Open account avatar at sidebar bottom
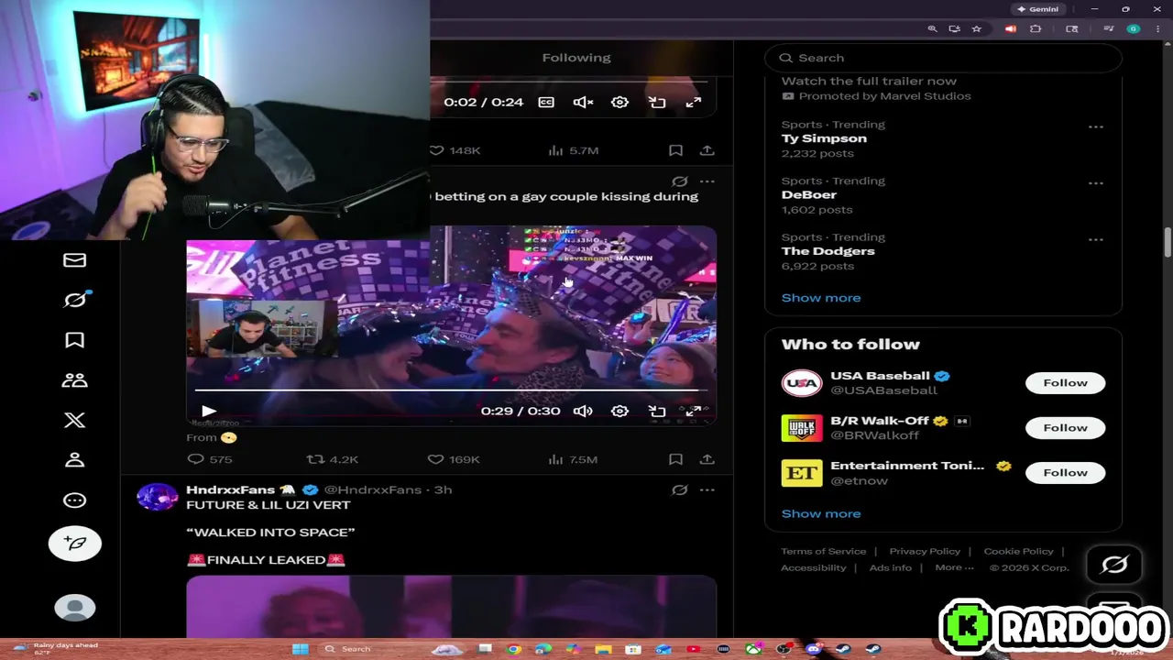This screenshot has height=660, width=1173. tap(75, 608)
